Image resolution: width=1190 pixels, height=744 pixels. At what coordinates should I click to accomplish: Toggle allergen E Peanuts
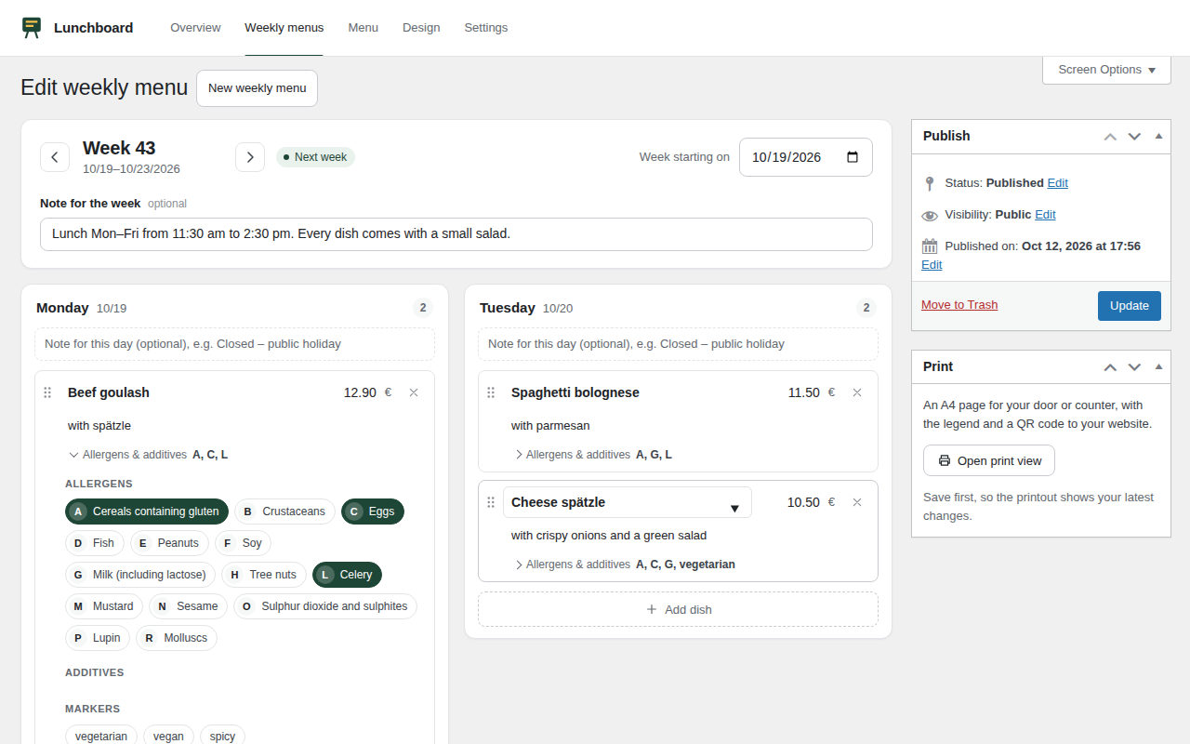tap(169, 543)
